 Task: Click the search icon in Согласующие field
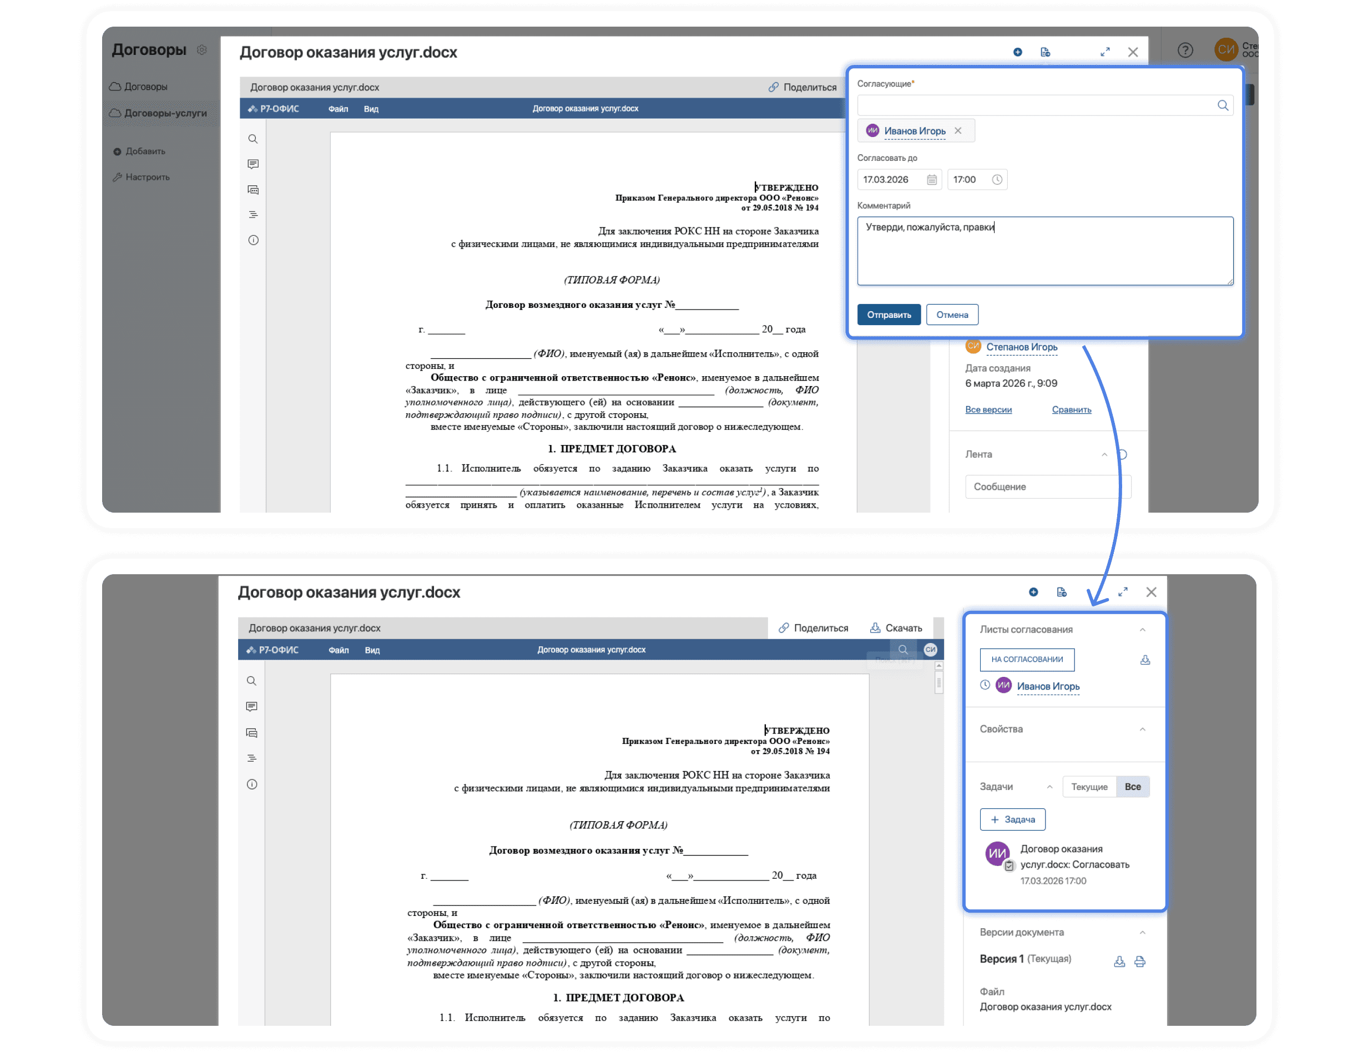click(1222, 105)
